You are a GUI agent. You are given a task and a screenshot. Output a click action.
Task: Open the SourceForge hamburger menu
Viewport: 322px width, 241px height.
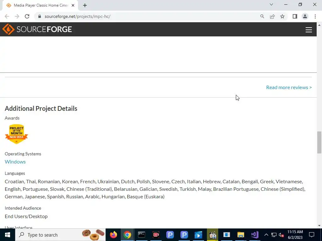tap(309, 30)
